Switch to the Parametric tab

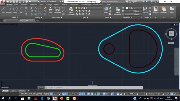pos(33,4)
